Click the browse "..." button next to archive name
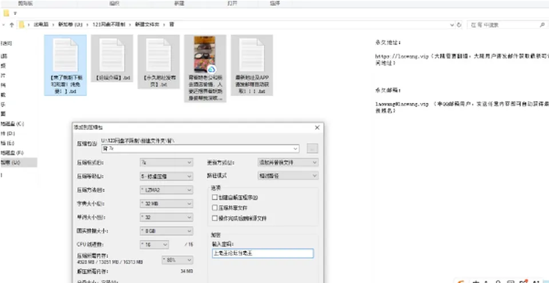549x283 pixels. pos(312,149)
